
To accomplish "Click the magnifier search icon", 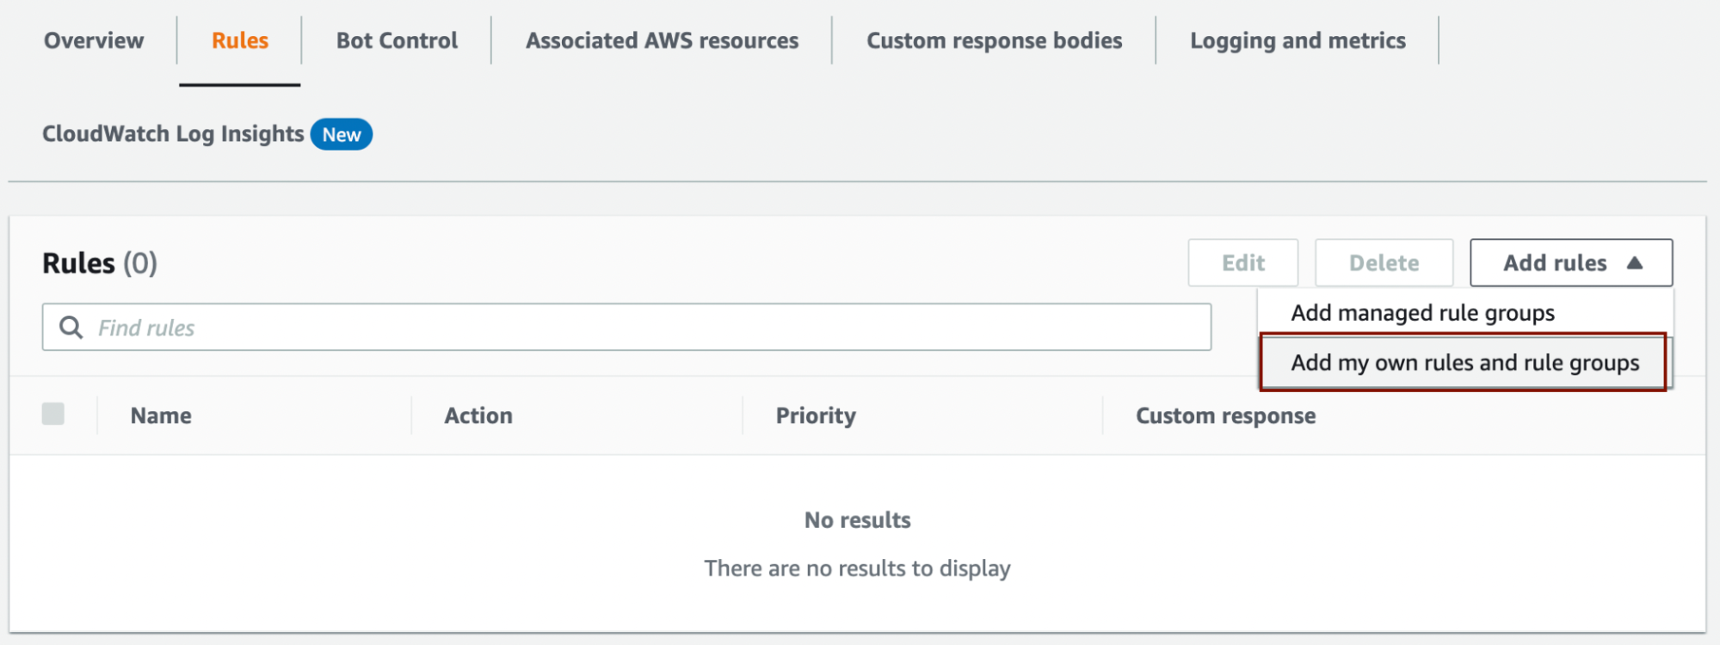I will coord(71,327).
